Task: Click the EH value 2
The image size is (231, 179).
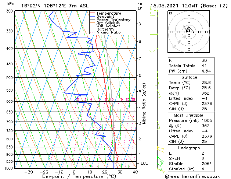Action: [x=203, y=153]
